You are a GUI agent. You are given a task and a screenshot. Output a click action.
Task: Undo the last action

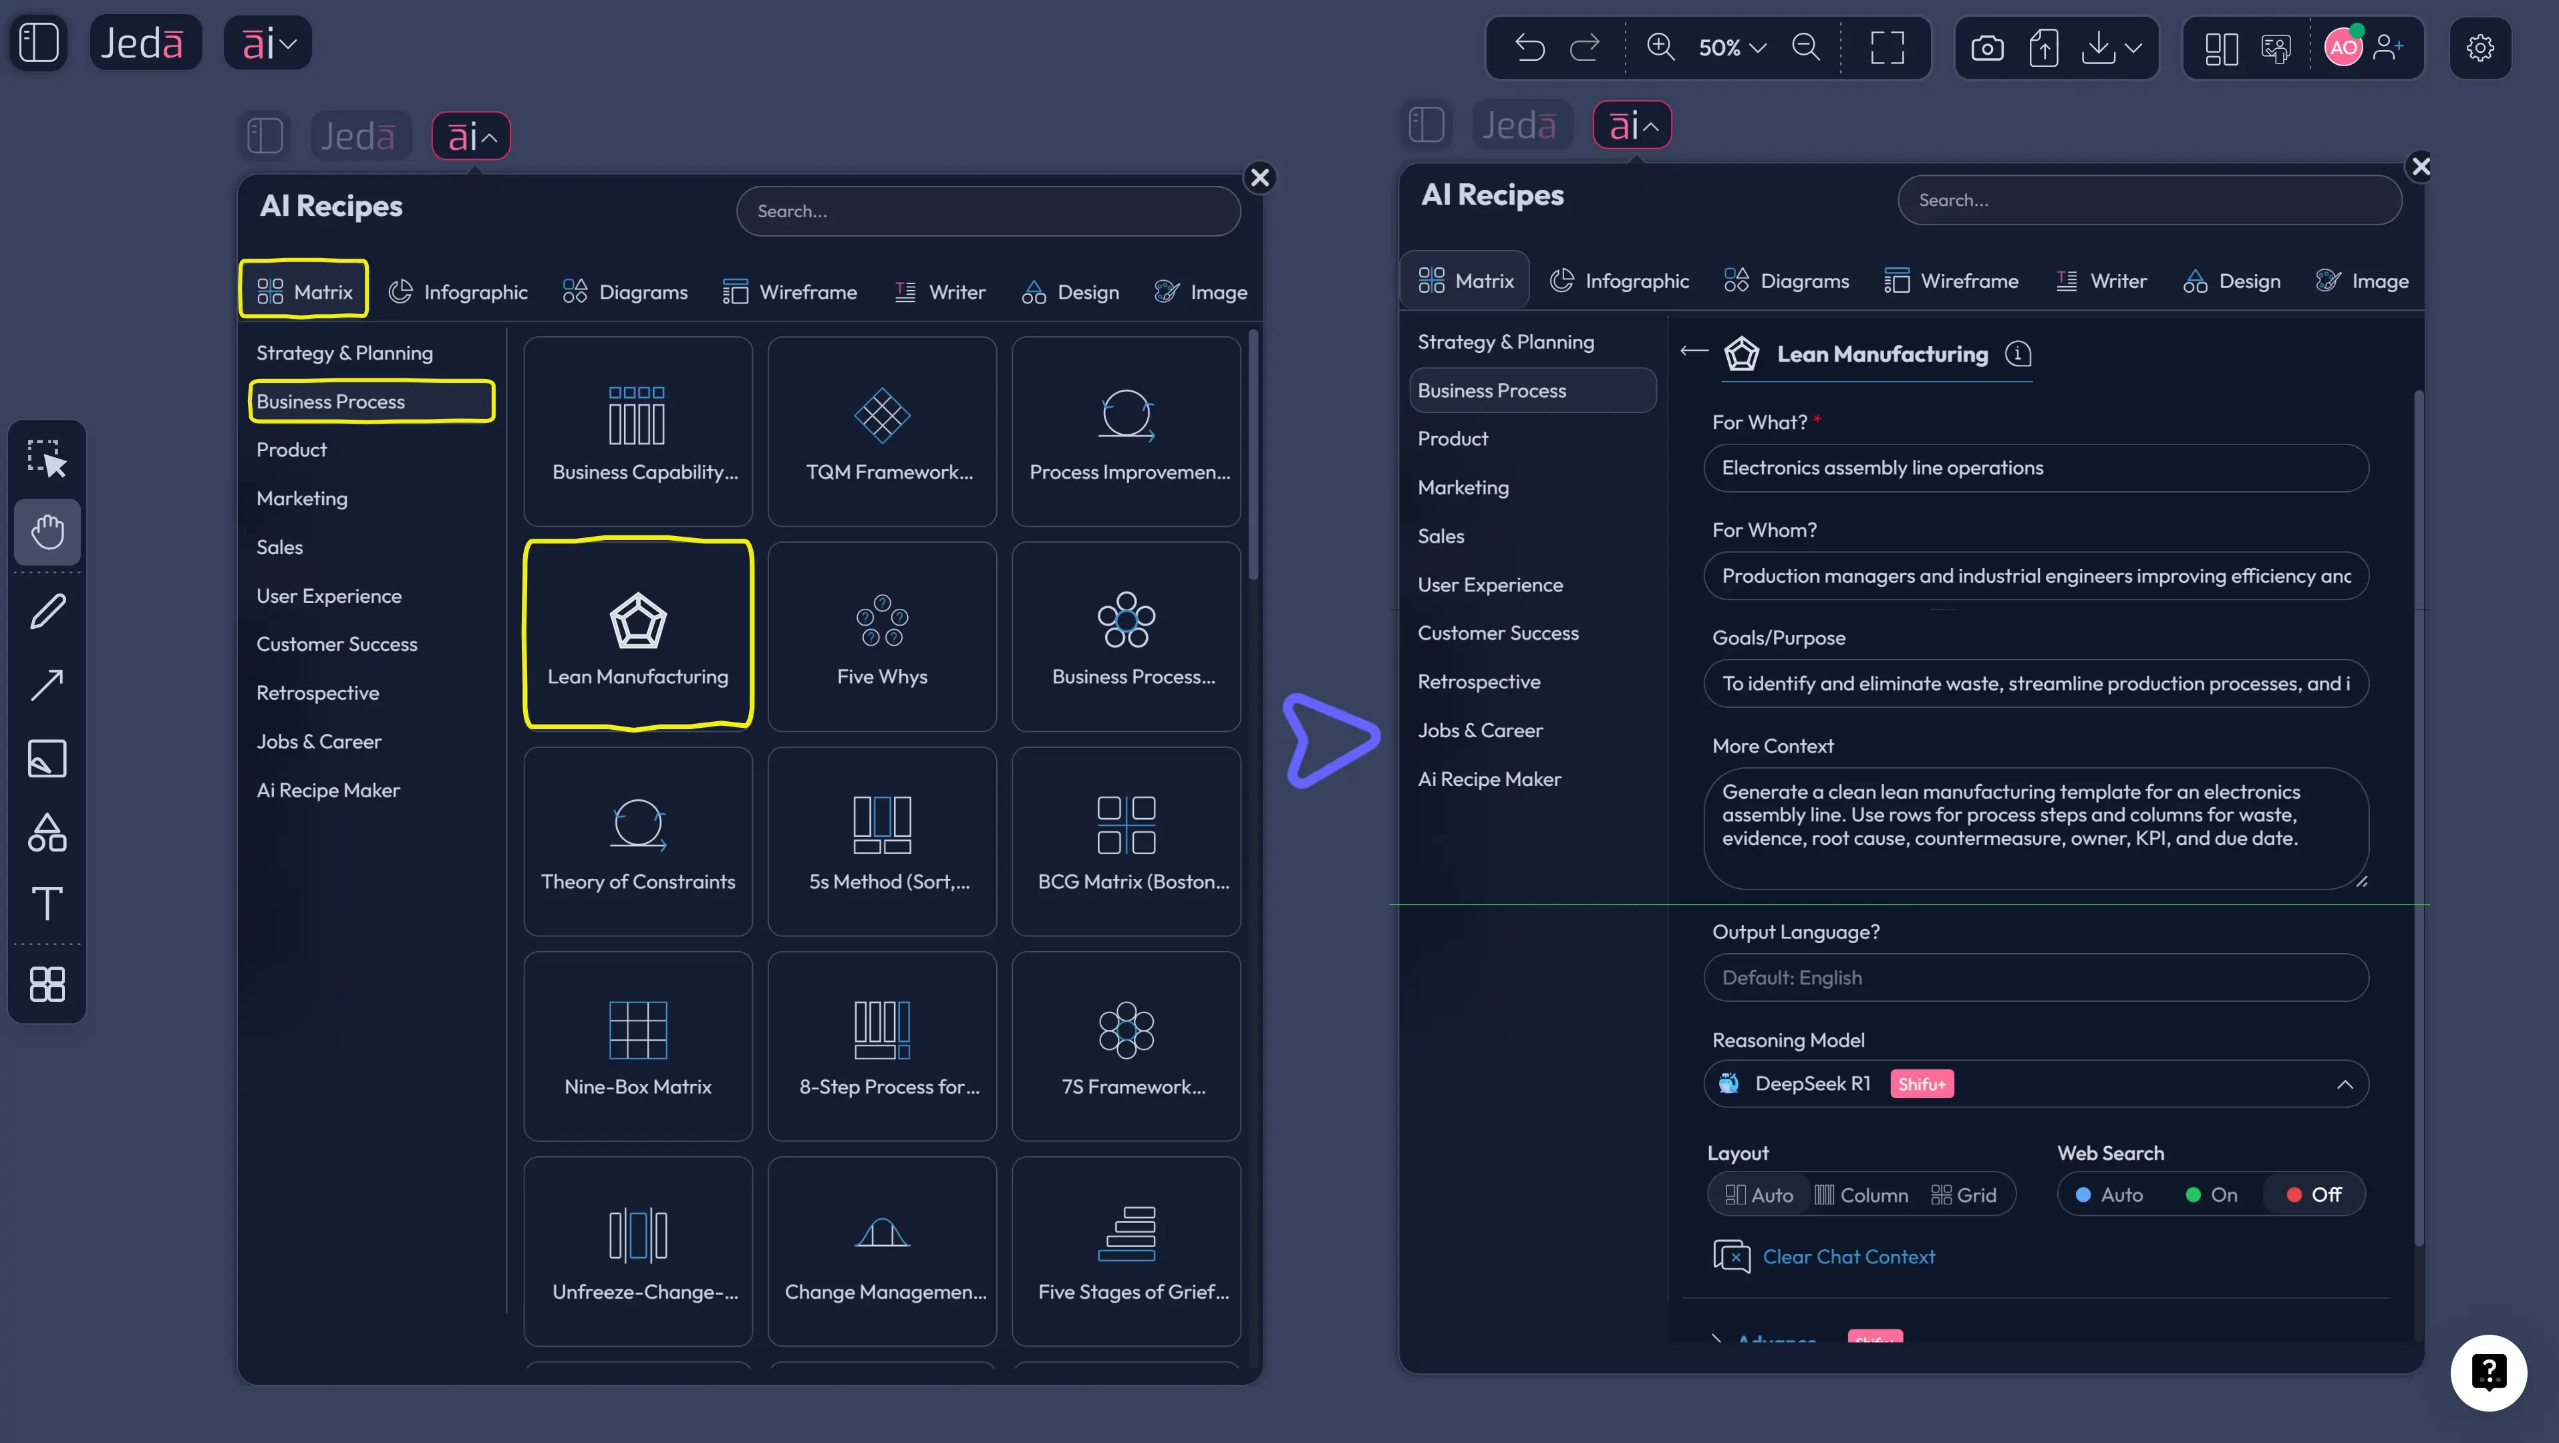[x=1529, y=47]
